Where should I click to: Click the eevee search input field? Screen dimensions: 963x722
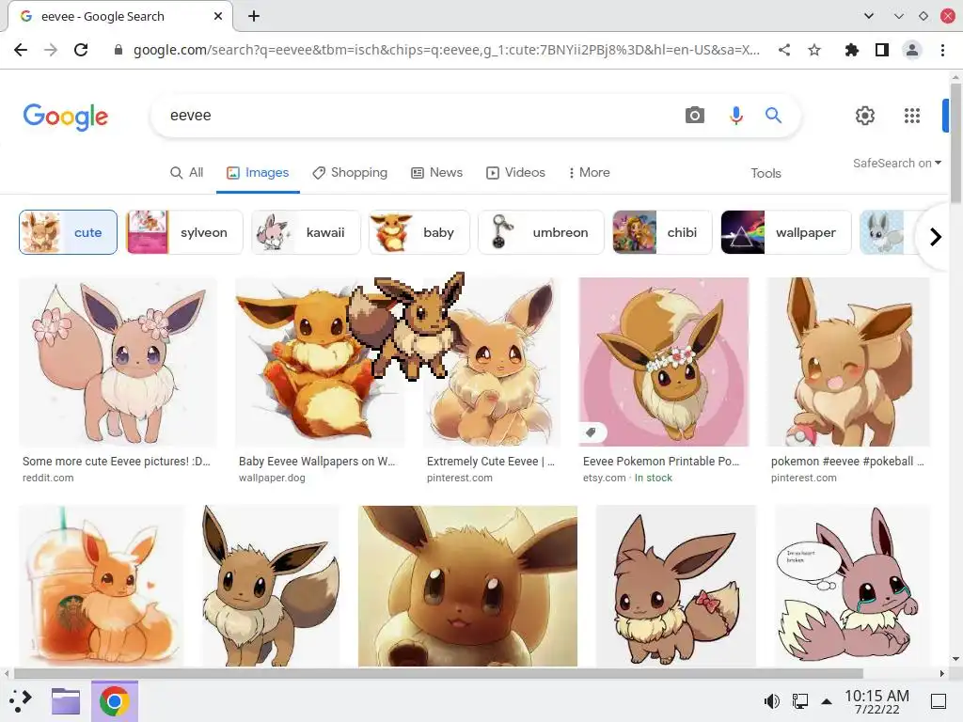(418, 116)
